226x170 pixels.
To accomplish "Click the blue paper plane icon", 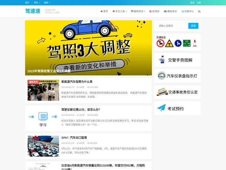I will pos(161,108).
